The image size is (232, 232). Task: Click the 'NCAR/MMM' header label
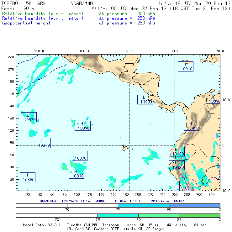[82, 3]
